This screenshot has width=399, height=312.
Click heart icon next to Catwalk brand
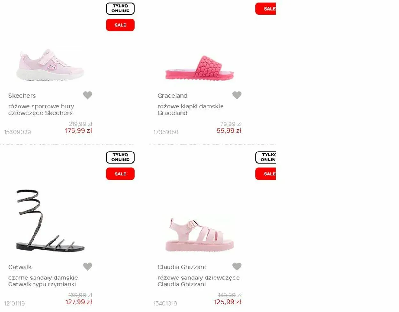click(87, 266)
